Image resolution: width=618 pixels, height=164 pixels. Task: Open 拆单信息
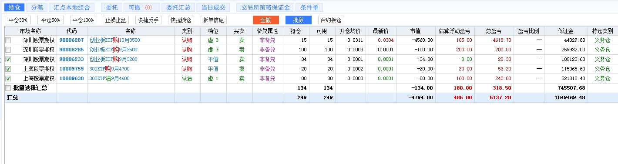[x=214, y=20]
